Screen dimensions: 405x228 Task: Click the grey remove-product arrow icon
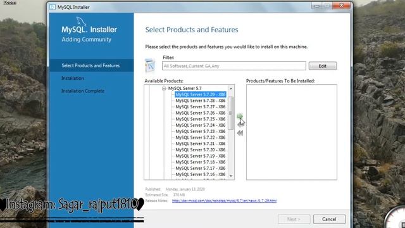point(240,125)
